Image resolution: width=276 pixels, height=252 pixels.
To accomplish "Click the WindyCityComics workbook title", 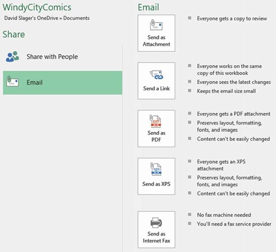I will click(x=37, y=7).
